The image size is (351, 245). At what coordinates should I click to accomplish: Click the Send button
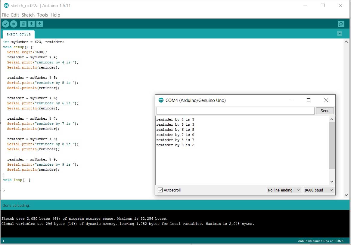(325, 111)
